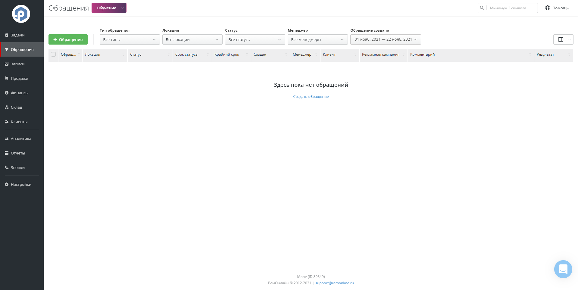Open the Все статусы dropdown
The image size is (578, 290).
(x=255, y=39)
